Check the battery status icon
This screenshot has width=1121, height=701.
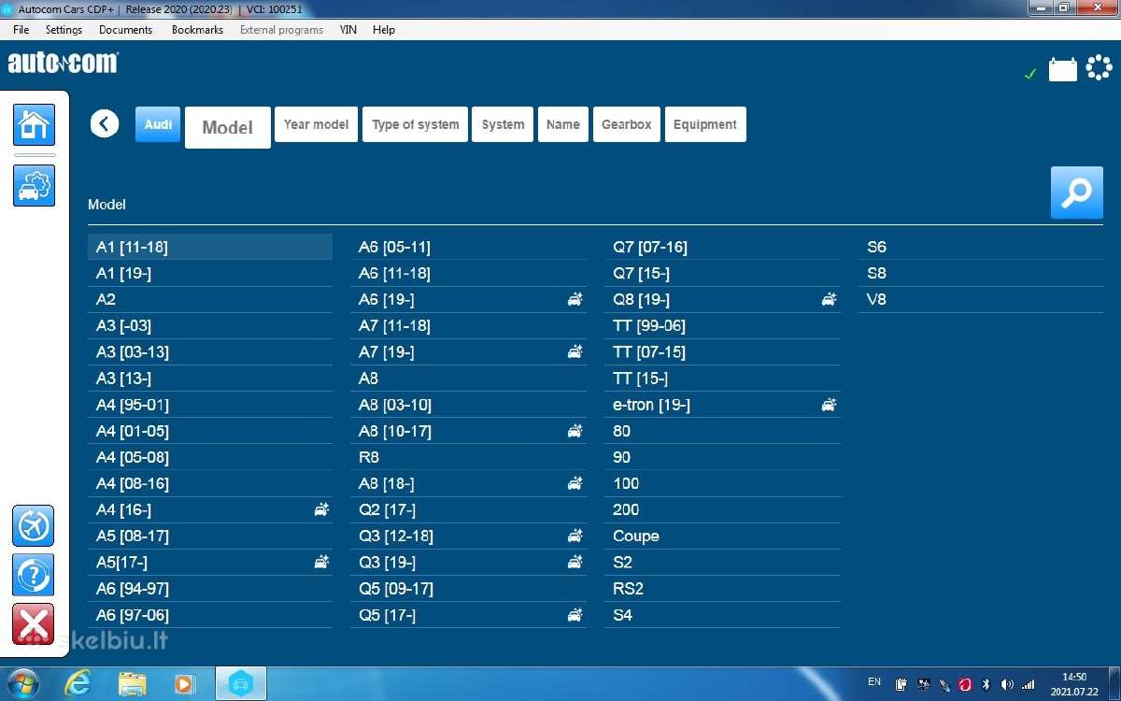1063,70
